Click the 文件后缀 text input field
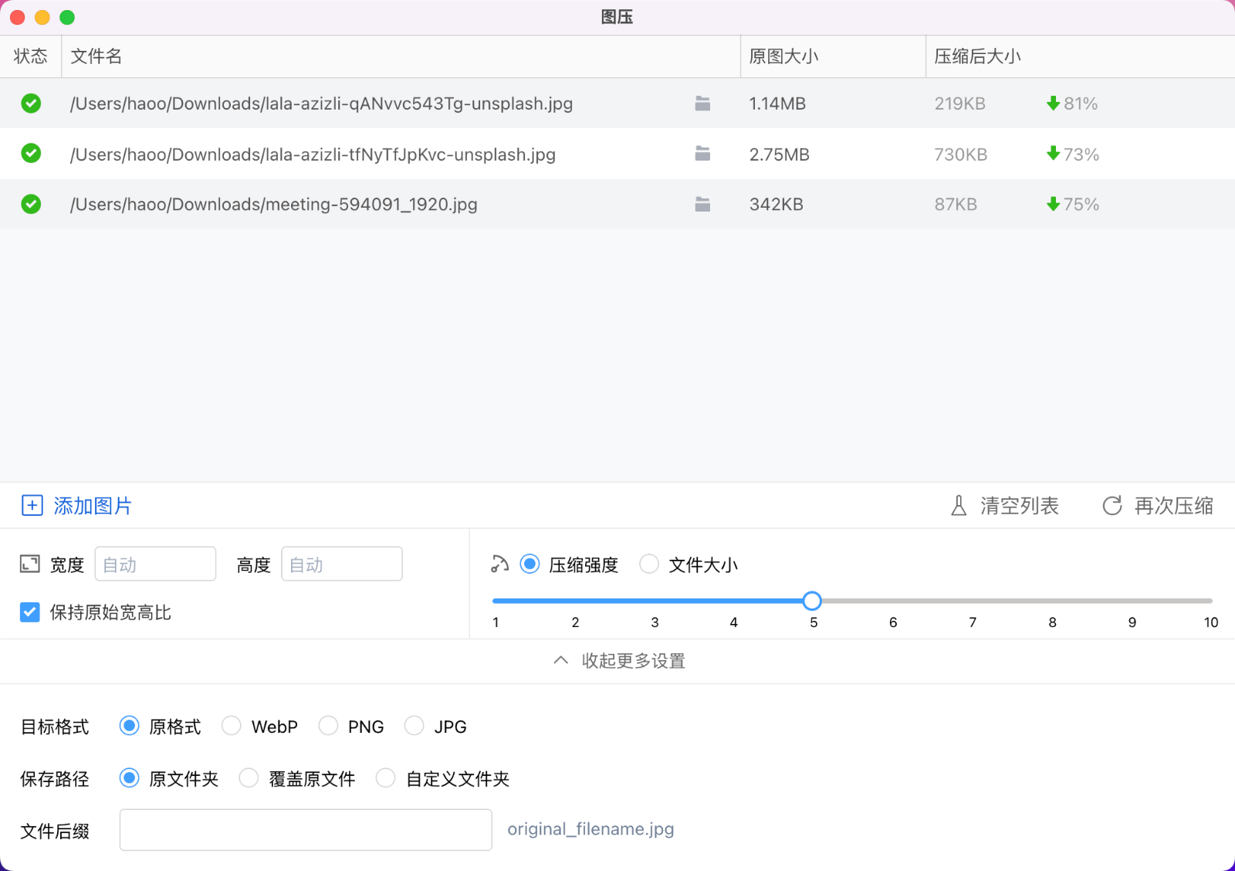Image resolution: width=1235 pixels, height=871 pixels. coord(306,829)
